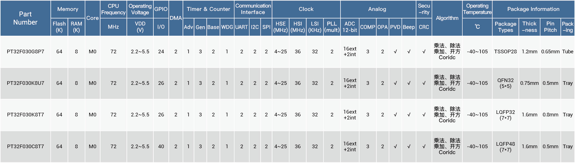Click the Communication Interface header
The image size is (575, 163).
[253, 9]
